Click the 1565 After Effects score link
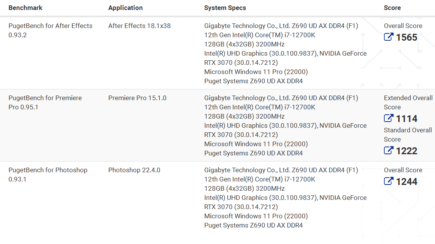 point(407,38)
